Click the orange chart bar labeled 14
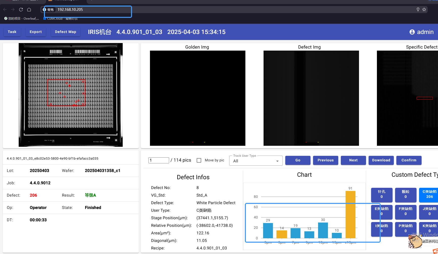The width and height of the screenshot is (438, 254). 282,234
